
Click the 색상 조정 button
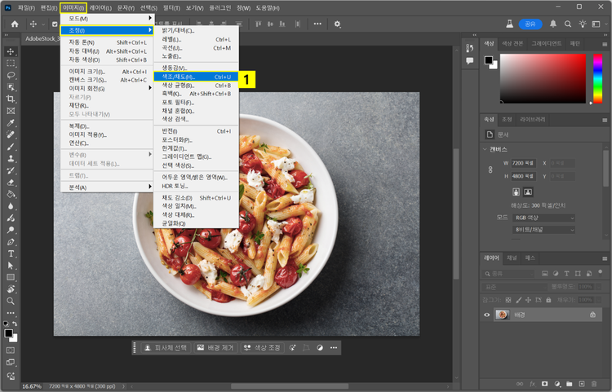coord(262,347)
